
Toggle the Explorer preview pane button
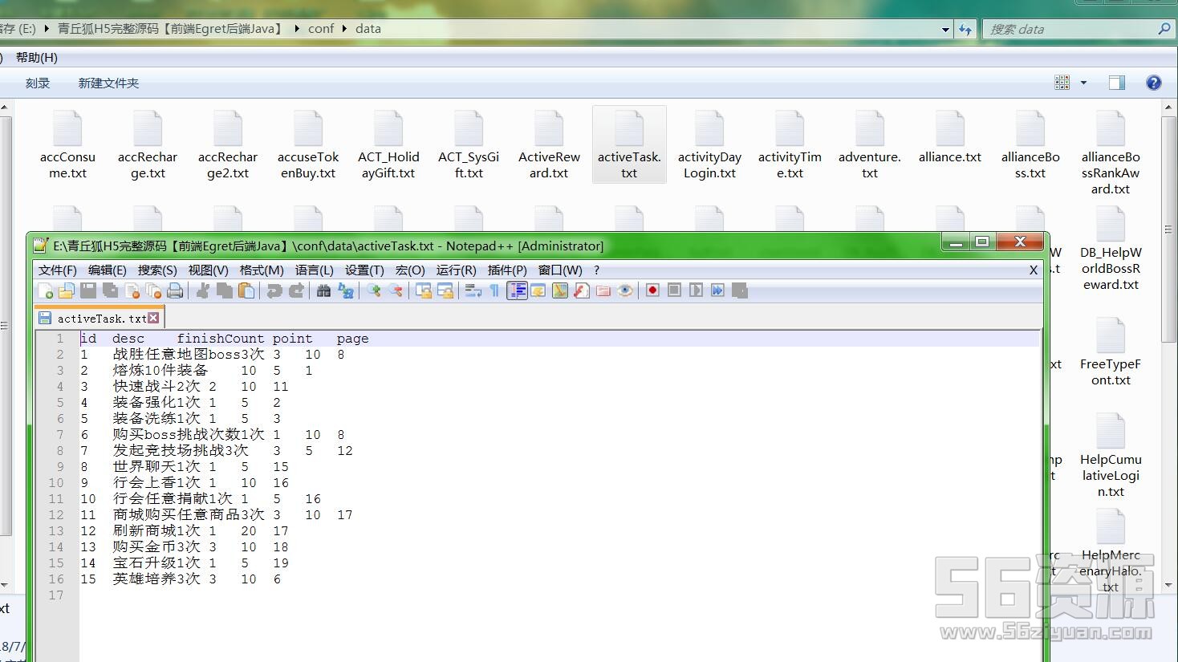[1116, 83]
